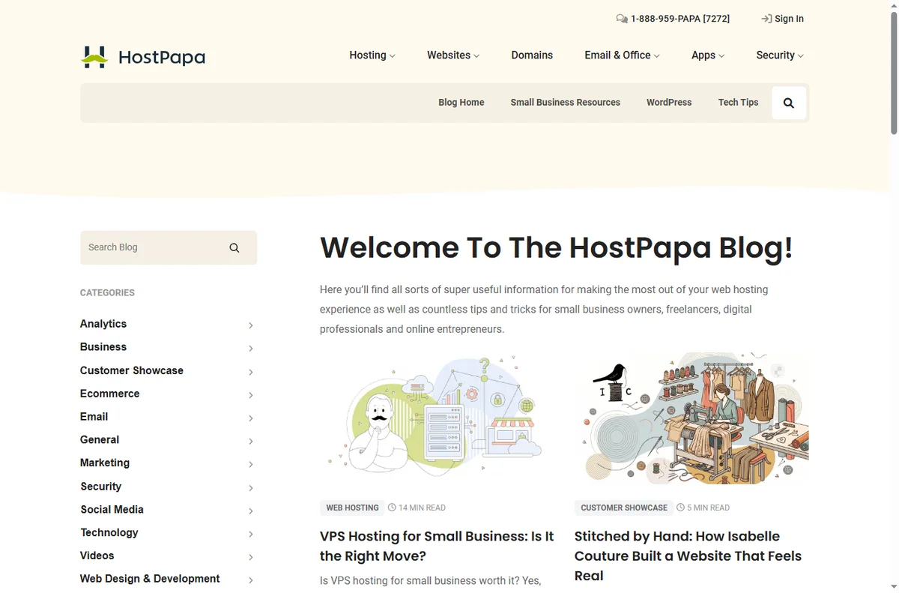The image size is (899, 593).
Task: Click the CUSTOMER SHOWCASE tag badge
Action: click(x=624, y=508)
